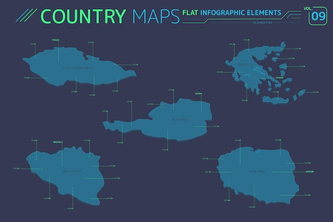The image size is (333, 222).
Task: Select the blue MAPS title word
Action: coord(156,16)
